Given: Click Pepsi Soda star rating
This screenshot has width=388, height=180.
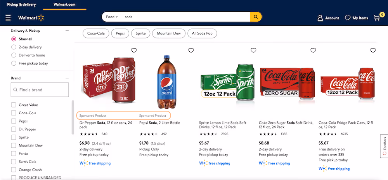Looking at the screenshot, I should click(149, 134).
